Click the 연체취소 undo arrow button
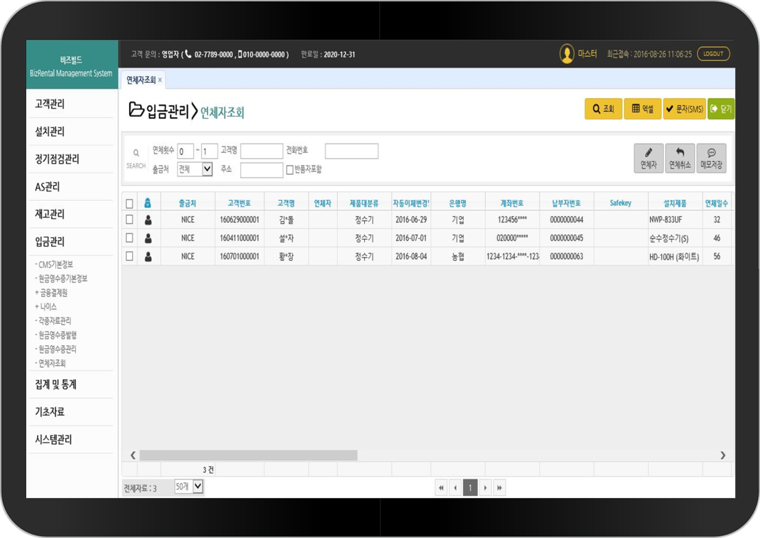 point(680,158)
